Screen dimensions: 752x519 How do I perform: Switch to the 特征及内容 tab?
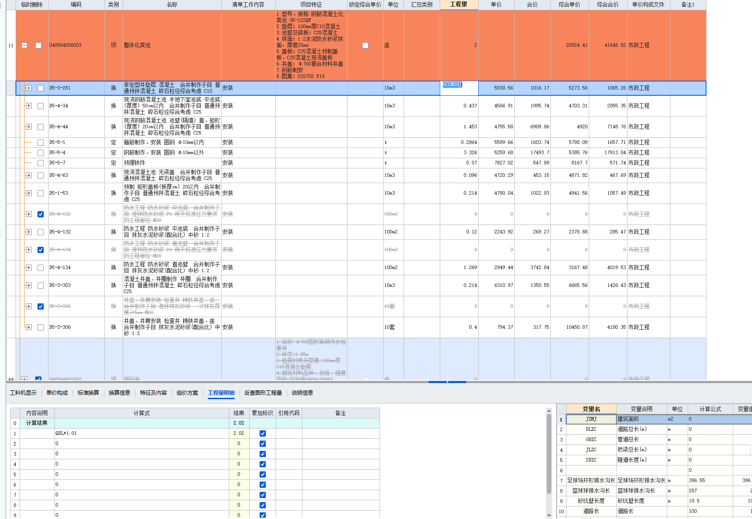153,393
